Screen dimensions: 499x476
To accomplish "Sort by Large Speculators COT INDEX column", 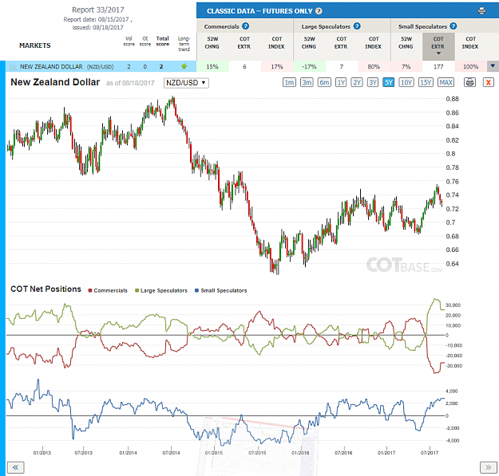I will 374,42.
